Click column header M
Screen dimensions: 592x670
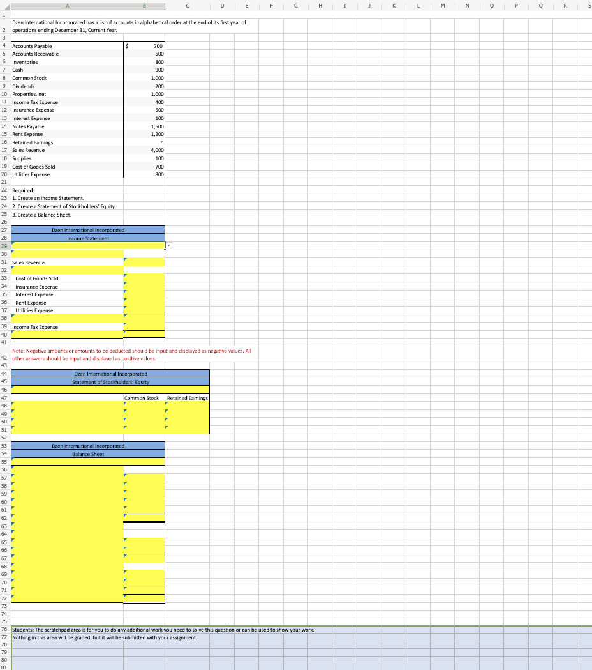click(443, 6)
